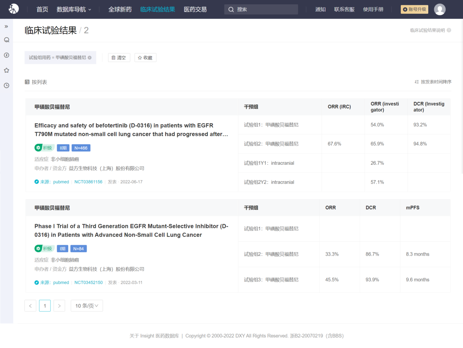This screenshot has height=348, width=463.
Task: Sort results by 按发表时间降序
Action: (x=433, y=82)
